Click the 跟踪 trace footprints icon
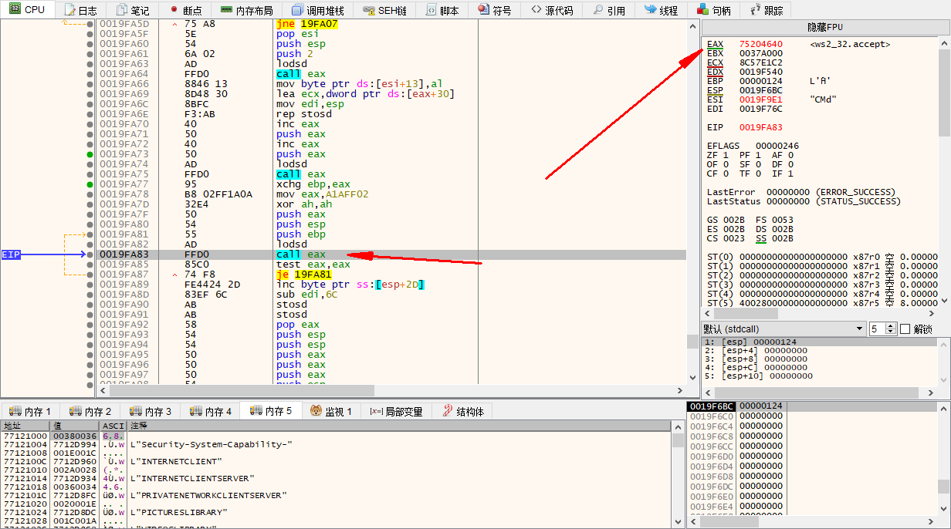Image resolution: width=951 pixels, height=529 pixels. (x=755, y=10)
